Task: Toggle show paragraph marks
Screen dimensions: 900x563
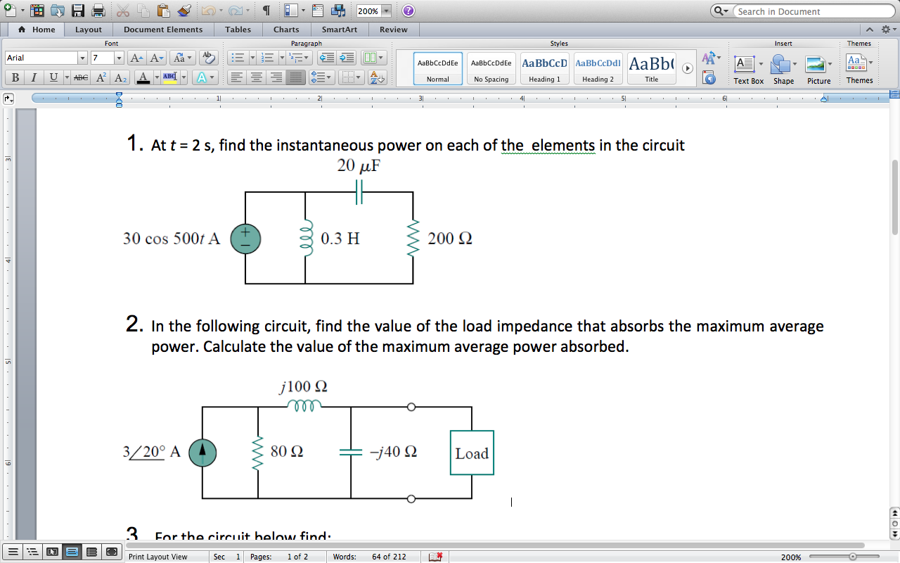Action: tap(266, 11)
